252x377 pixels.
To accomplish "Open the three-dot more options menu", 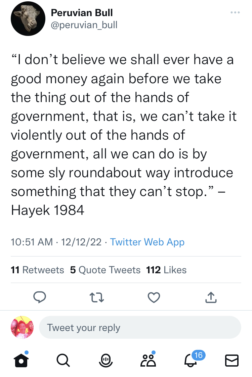I will click(235, 13).
